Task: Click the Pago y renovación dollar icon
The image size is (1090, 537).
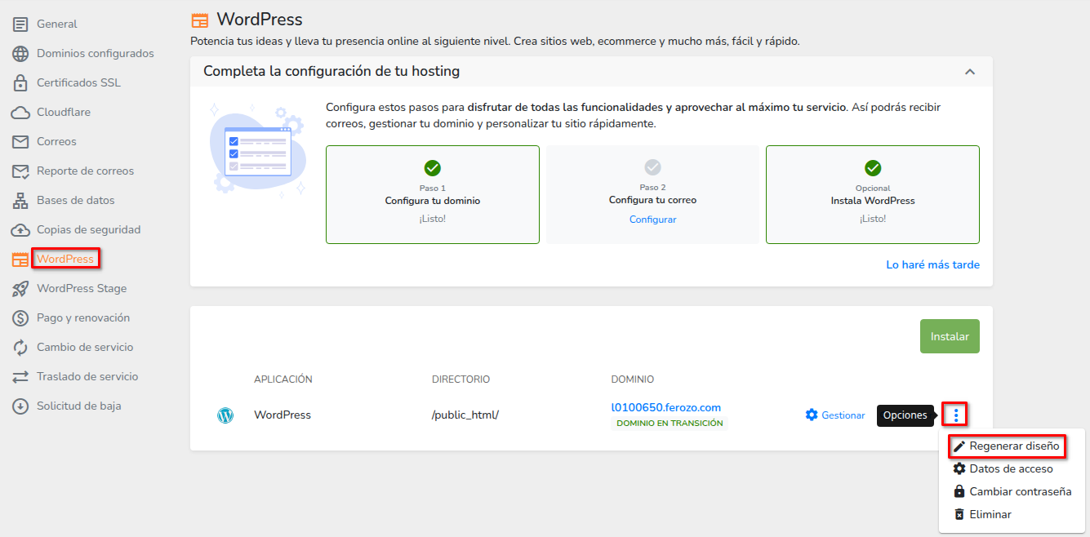Action: pos(20,318)
